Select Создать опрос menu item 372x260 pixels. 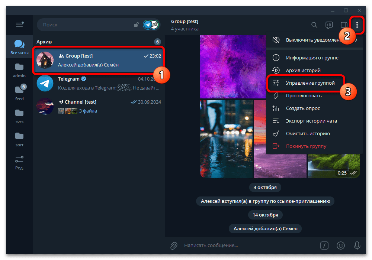[x=314, y=108]
